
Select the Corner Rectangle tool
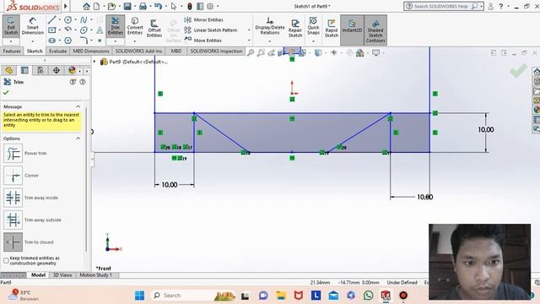point(52,30)
